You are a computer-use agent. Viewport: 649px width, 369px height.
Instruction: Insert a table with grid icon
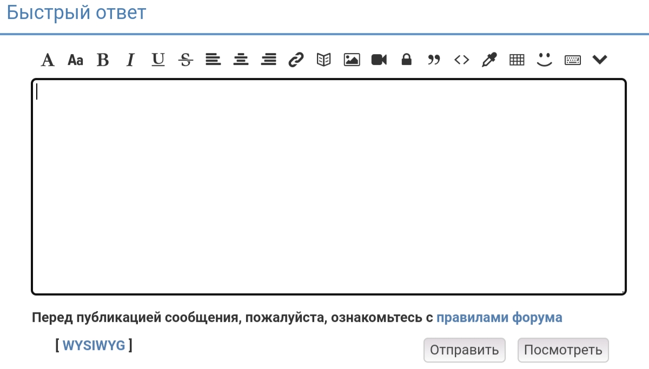(x=517, y=60)
